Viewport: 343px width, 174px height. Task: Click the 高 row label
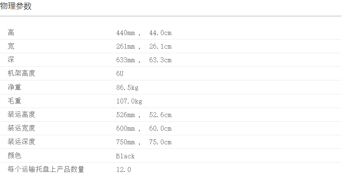click(x=11, y=33)
